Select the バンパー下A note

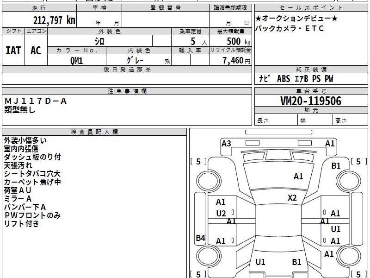pos(25,207)
